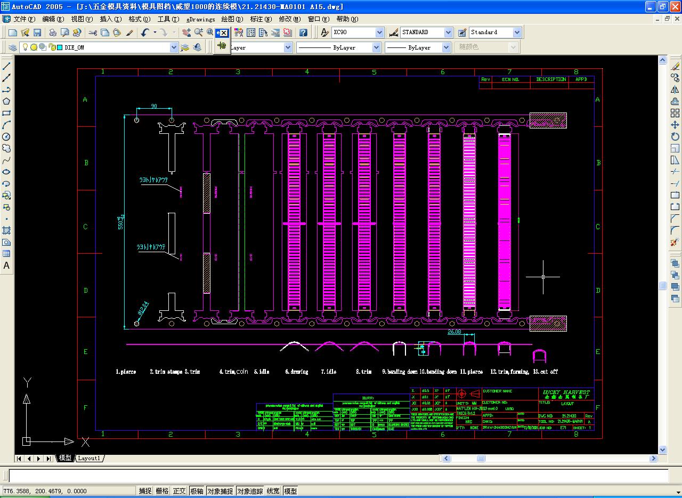Open the XC90 text style dropdown

click(x=379, y=33)
